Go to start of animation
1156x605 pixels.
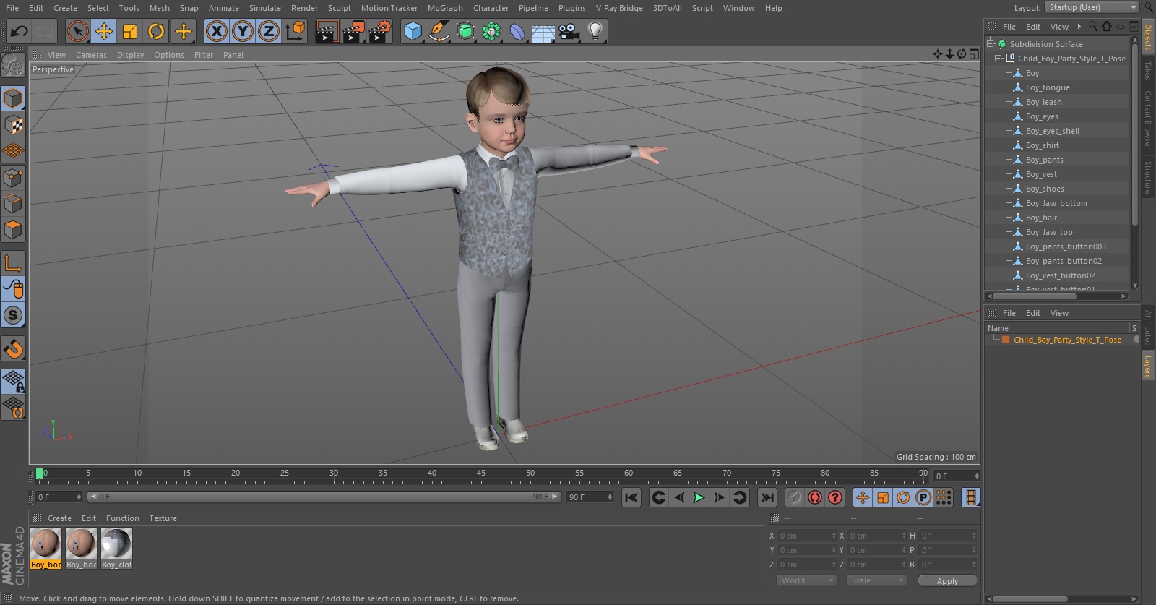tap(631, 497)
